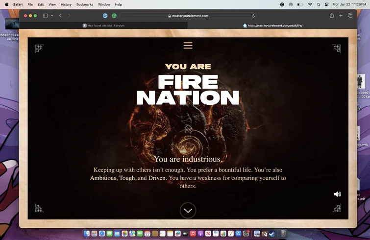Open the Help menu

119,4
